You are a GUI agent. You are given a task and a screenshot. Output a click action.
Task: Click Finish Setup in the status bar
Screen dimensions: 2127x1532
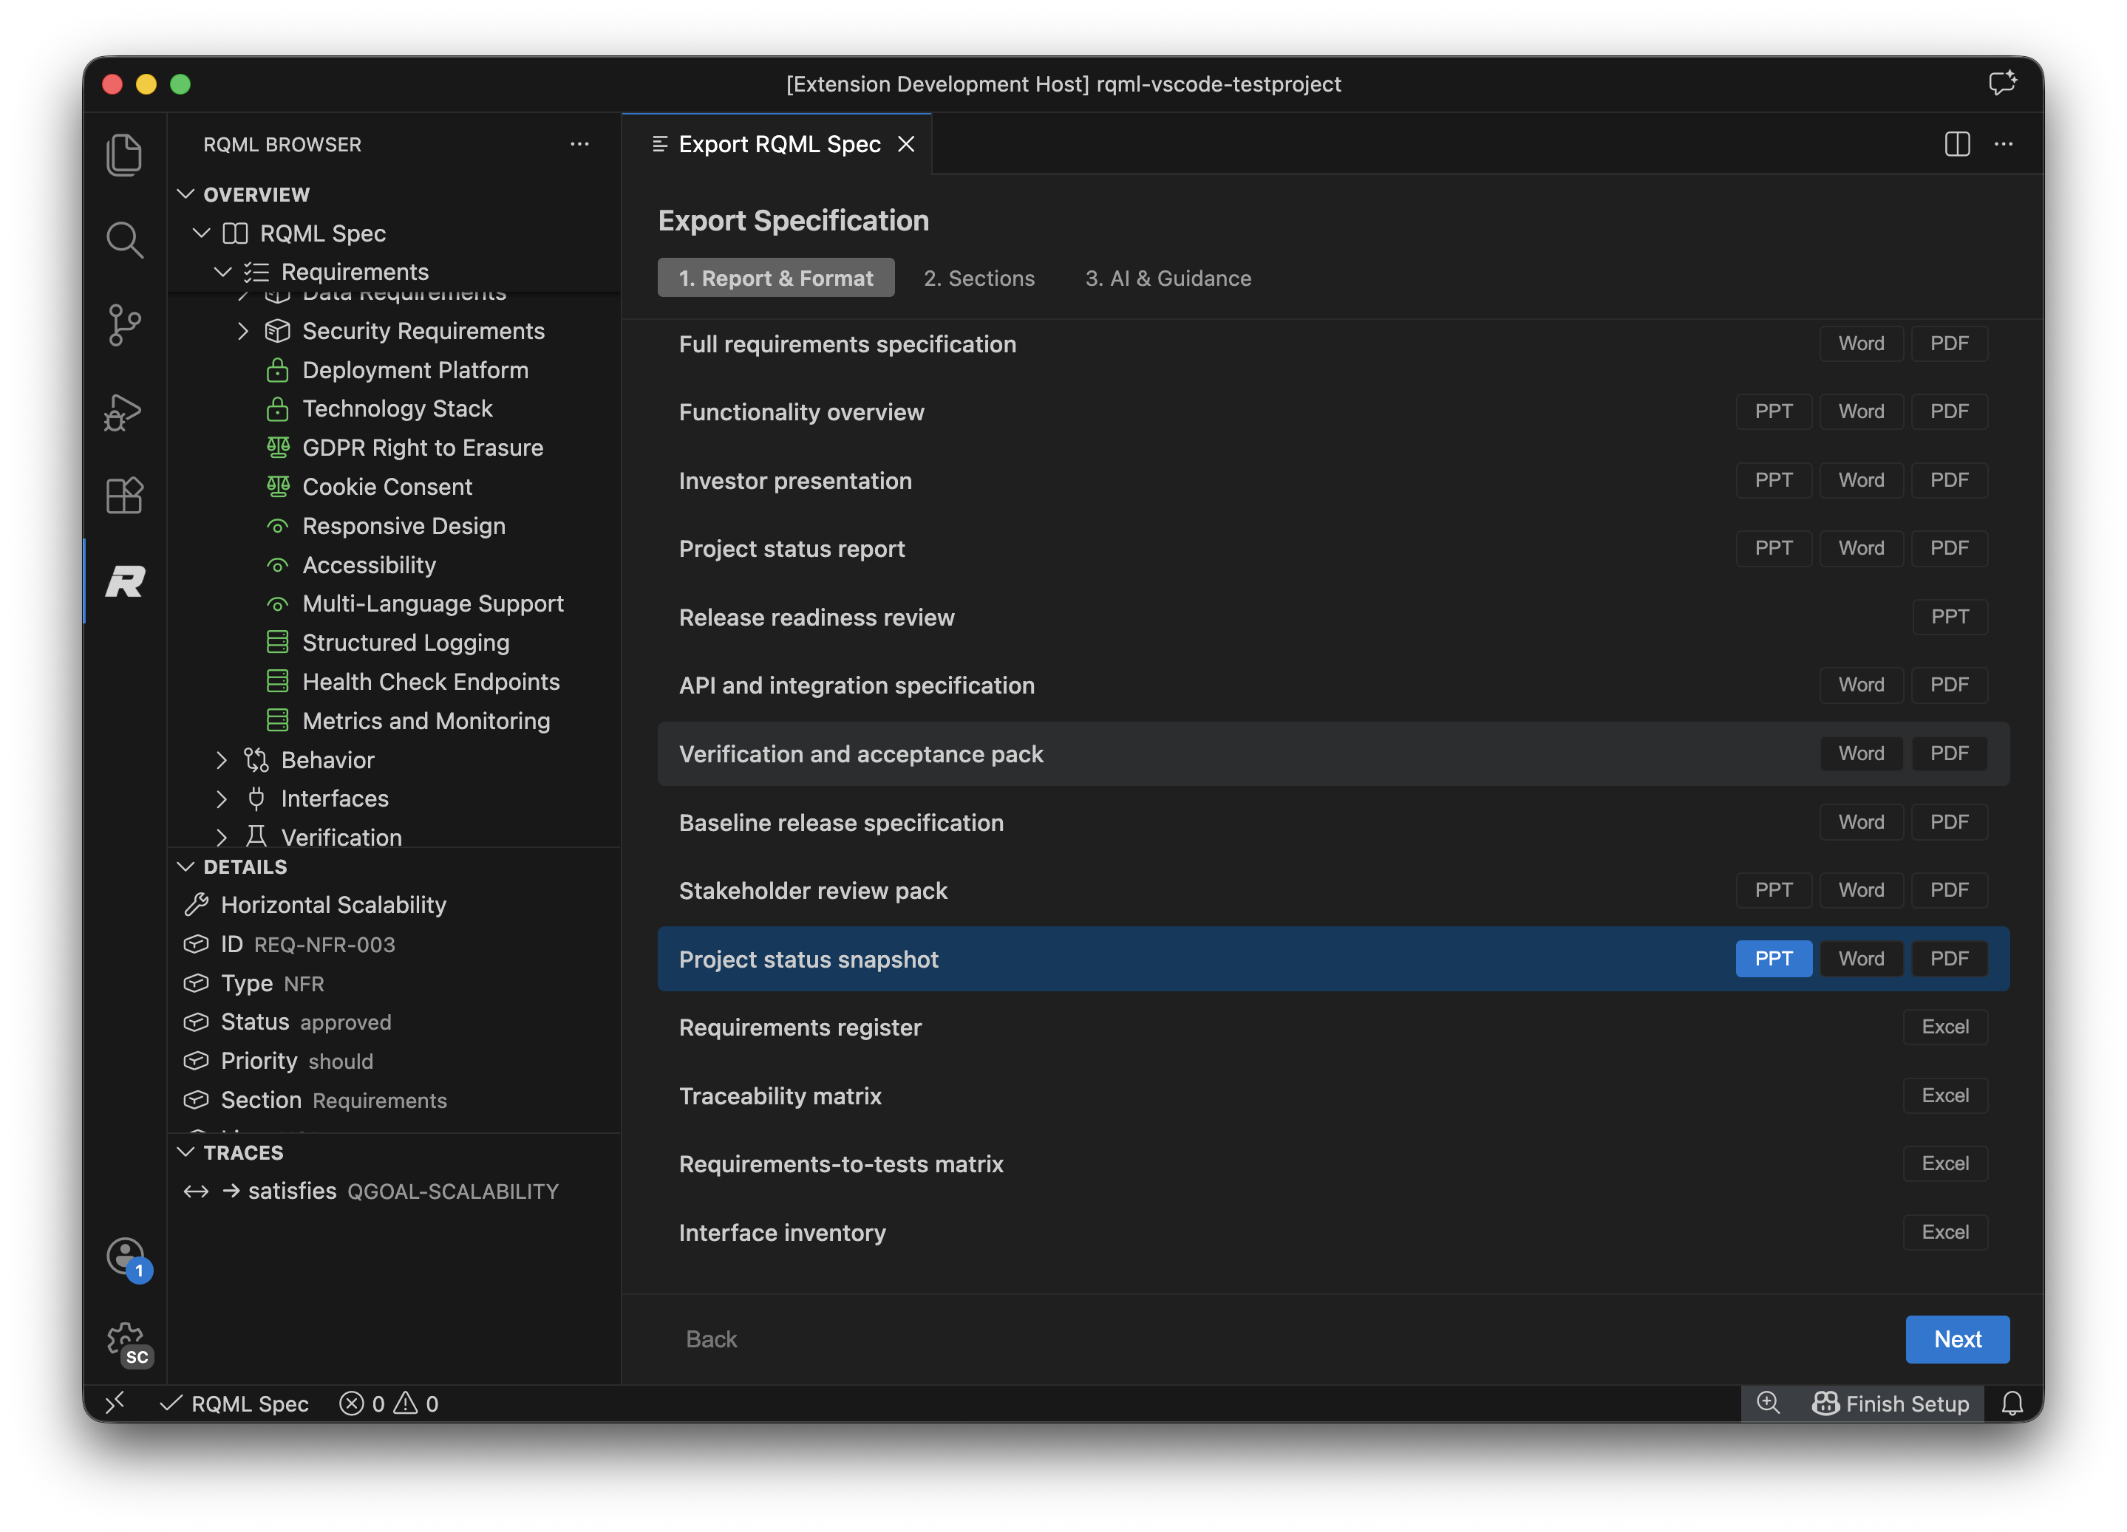(1891, 1403)
